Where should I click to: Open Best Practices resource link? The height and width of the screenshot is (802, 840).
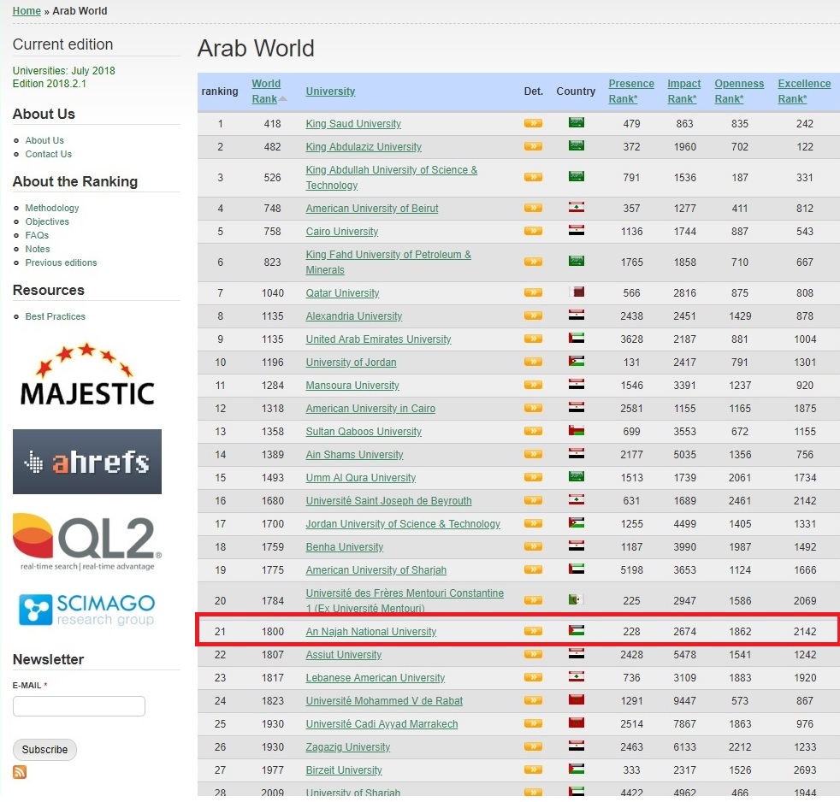[56, 316]
